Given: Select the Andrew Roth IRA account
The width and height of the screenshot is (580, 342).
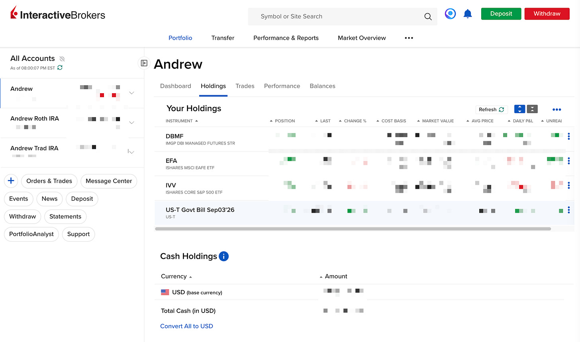Looking at the screenshot, I should click(x=72, y=123).
